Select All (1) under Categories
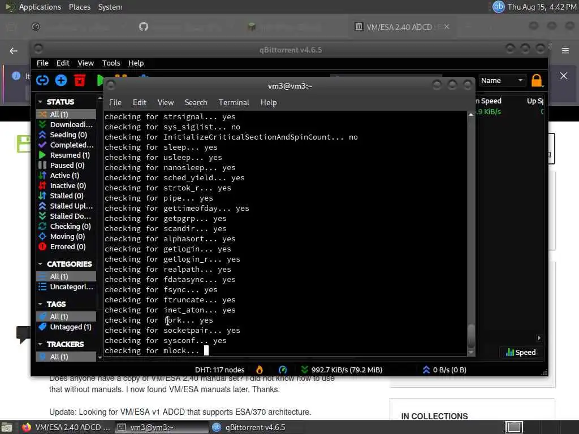 pyautogui.click(x=66, y=276)
